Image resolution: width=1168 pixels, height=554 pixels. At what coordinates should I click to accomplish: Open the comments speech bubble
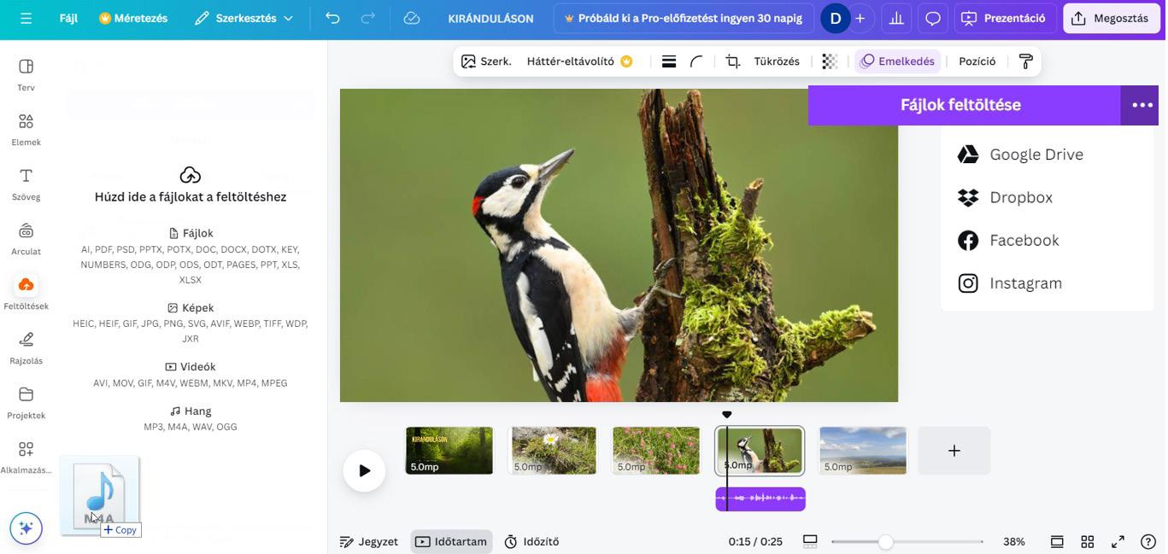(x=933, y=18)
